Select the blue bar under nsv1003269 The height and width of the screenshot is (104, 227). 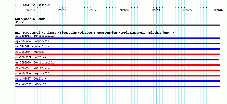click(117, 60)
